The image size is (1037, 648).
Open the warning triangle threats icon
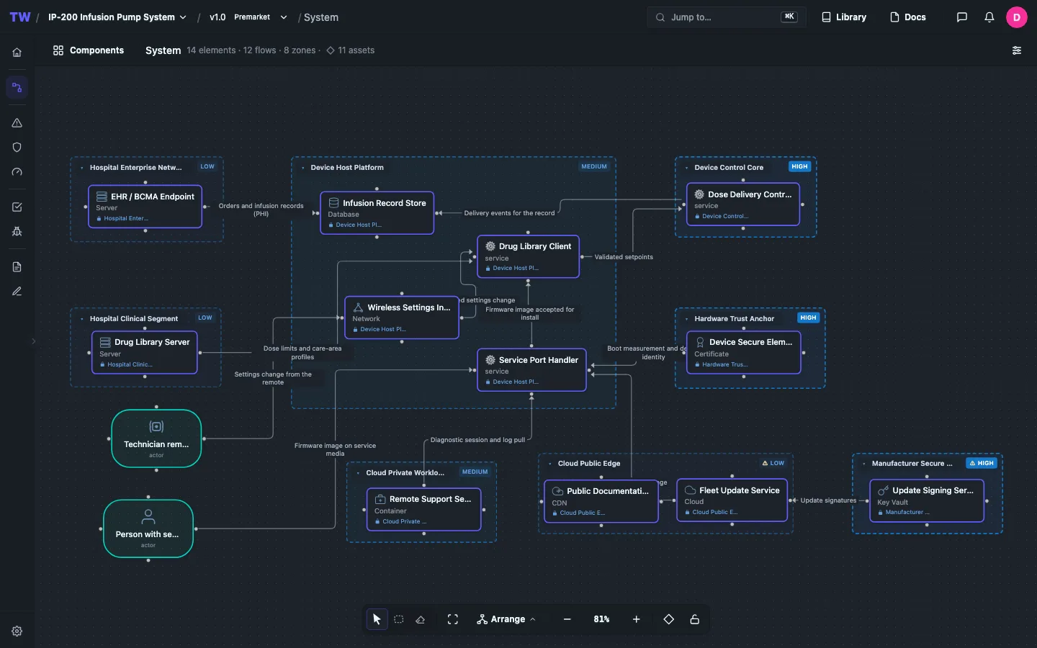(x=17, y=123)
